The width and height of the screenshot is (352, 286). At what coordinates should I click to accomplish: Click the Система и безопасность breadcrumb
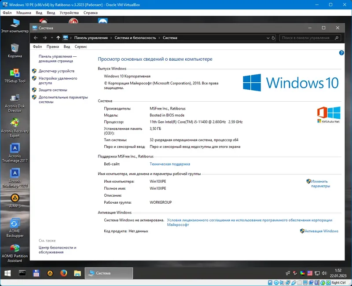tap(135, 38)
